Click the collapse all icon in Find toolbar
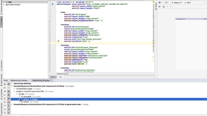The width and height of the screenshot is (207, 116). [5, 102]
